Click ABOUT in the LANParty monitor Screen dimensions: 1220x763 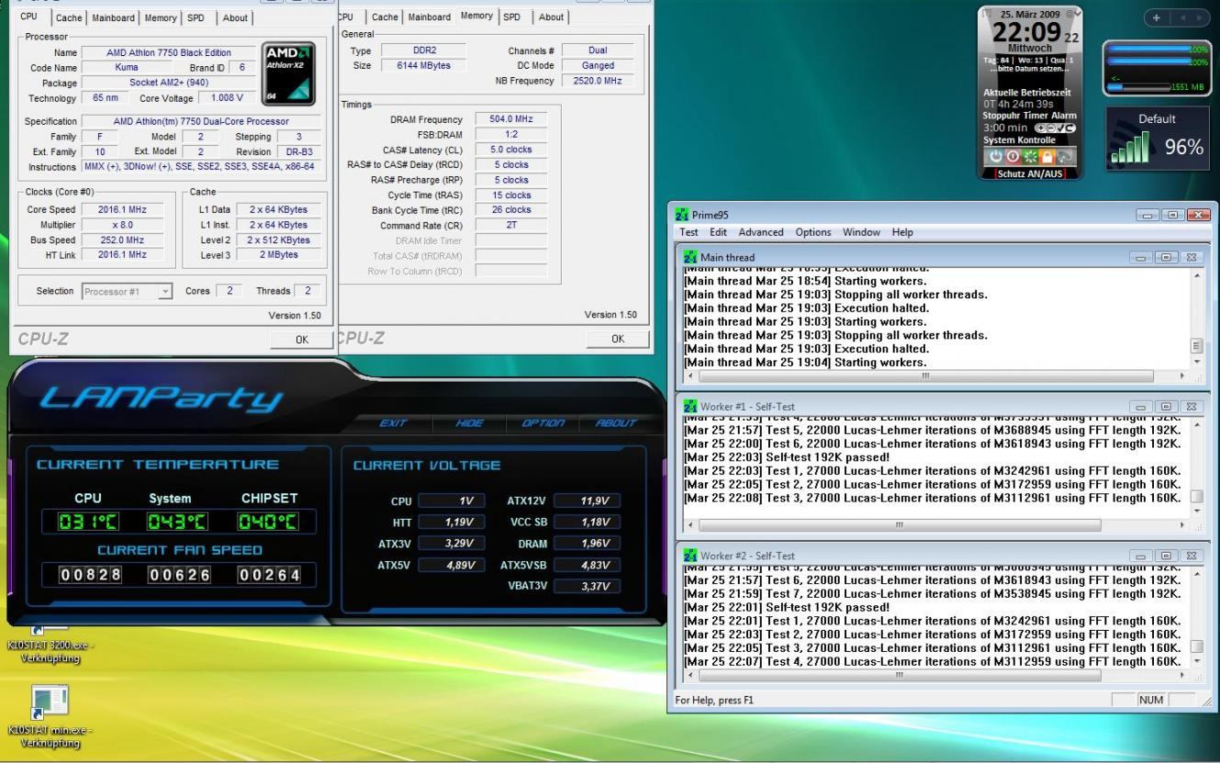(x=615, y=422)
